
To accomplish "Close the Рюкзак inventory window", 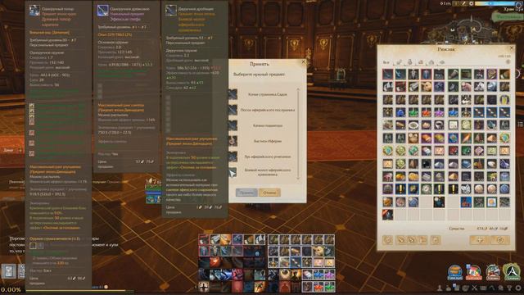I will [x=511, y=48].
